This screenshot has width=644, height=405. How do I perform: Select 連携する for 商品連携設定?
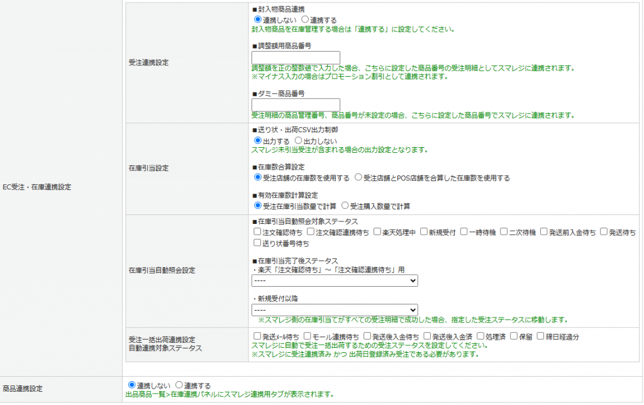coord(179,385)
